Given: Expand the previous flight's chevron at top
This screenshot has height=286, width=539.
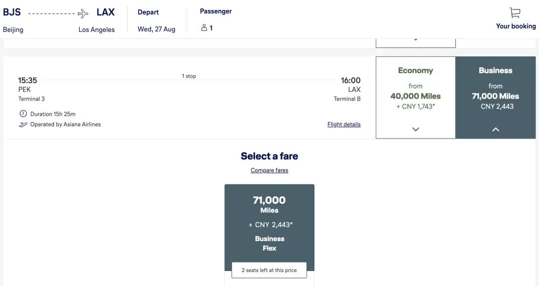Looking at the screenshot, I should coord(415,39).
